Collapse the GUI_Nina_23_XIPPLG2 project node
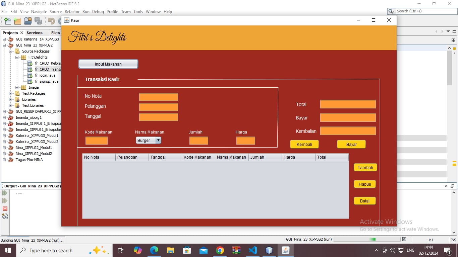Screen dimensions: 458x257 tap(4, 45)
